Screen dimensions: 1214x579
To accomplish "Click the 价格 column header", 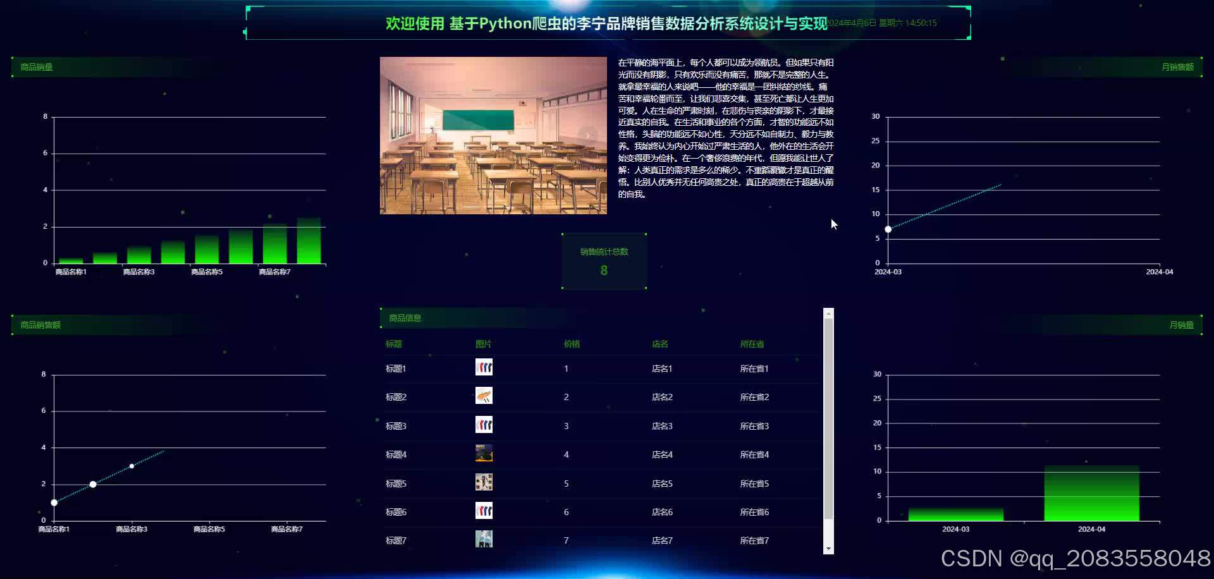I will (572, 344).
